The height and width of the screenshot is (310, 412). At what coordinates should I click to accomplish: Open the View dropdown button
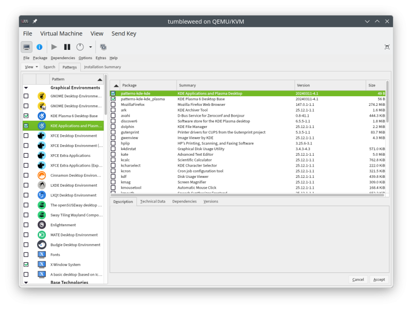(31, 67)
